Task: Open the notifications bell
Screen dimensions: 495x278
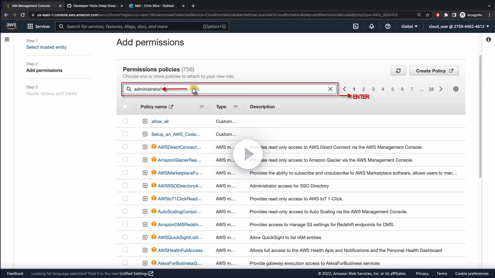Action: (x=372, y=26)
